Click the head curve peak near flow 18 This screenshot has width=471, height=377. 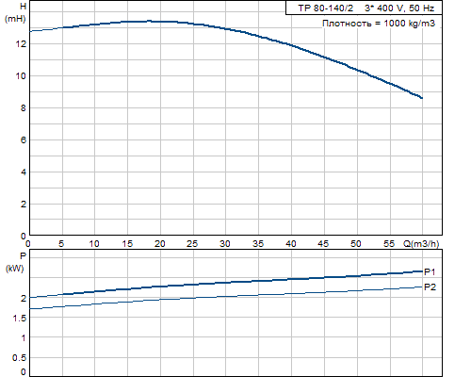click(149, 21)
